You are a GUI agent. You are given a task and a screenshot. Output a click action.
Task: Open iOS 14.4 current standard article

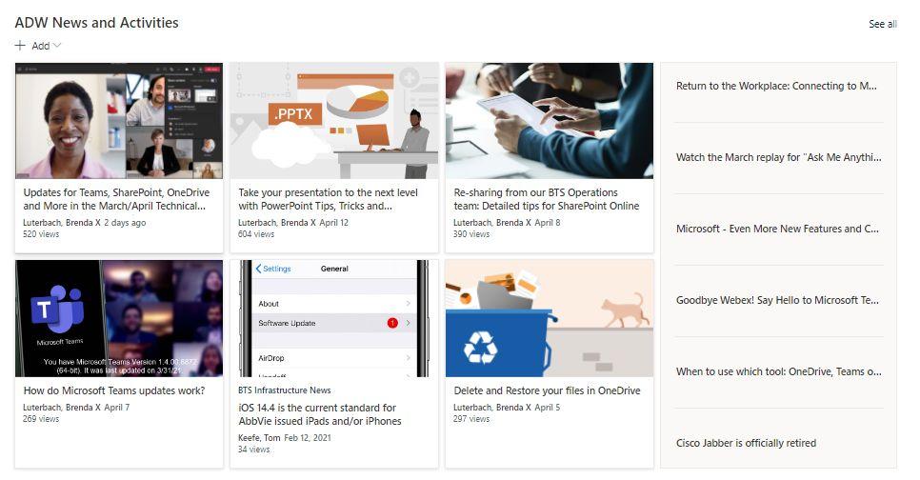click(x=320, y=414)
